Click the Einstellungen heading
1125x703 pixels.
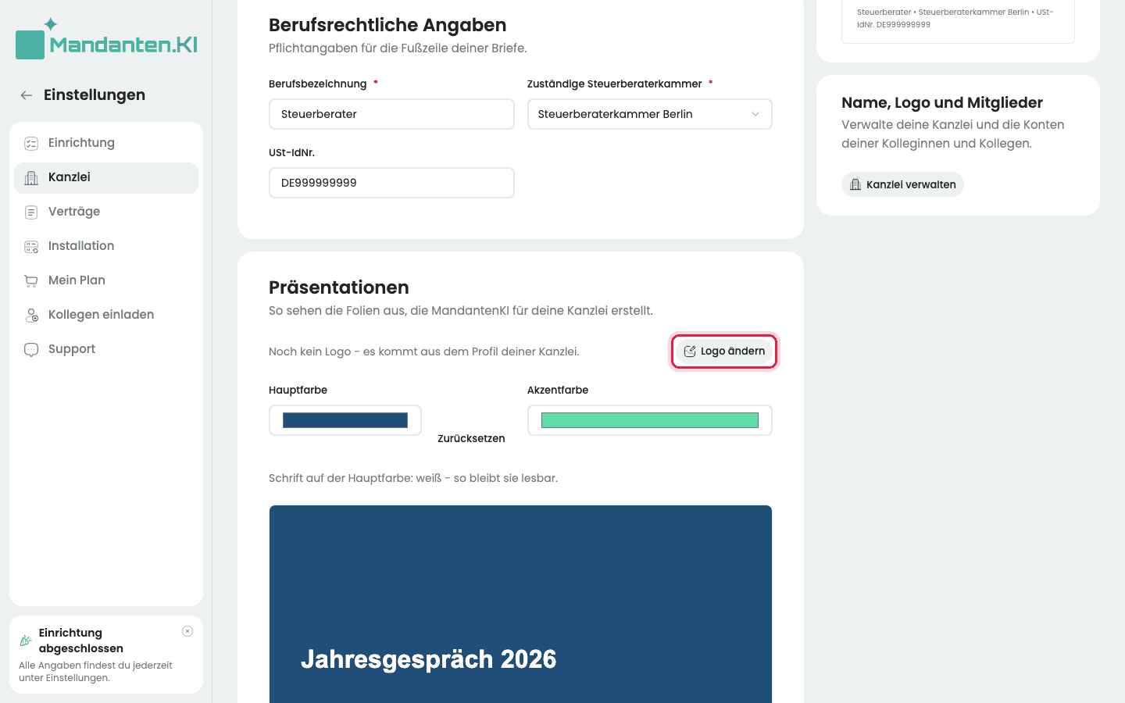(95, 95)
